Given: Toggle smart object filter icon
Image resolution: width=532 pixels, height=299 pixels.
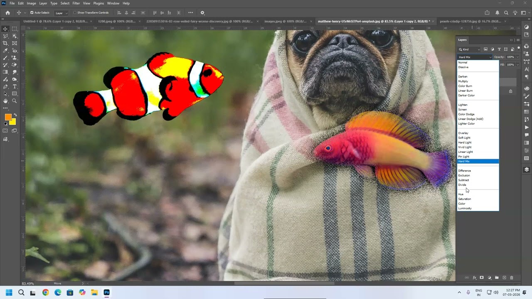Looking at the screenshot, I should pos(512,49).
